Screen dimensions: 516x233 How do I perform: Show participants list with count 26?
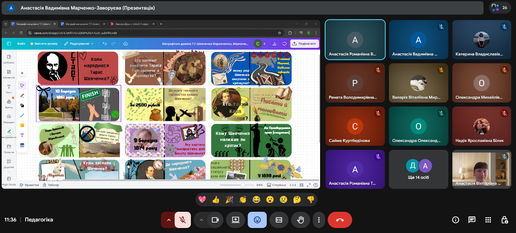[x=500, y=7]
